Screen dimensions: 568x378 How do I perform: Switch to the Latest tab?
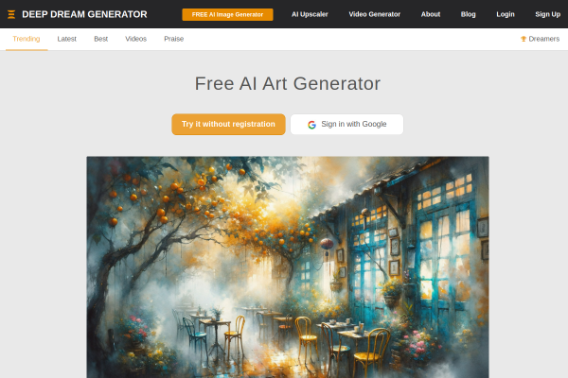pyautogui.click(x=66, y=39)
